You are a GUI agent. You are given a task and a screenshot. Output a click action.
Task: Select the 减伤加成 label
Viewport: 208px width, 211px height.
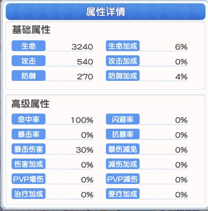point(123,164)
